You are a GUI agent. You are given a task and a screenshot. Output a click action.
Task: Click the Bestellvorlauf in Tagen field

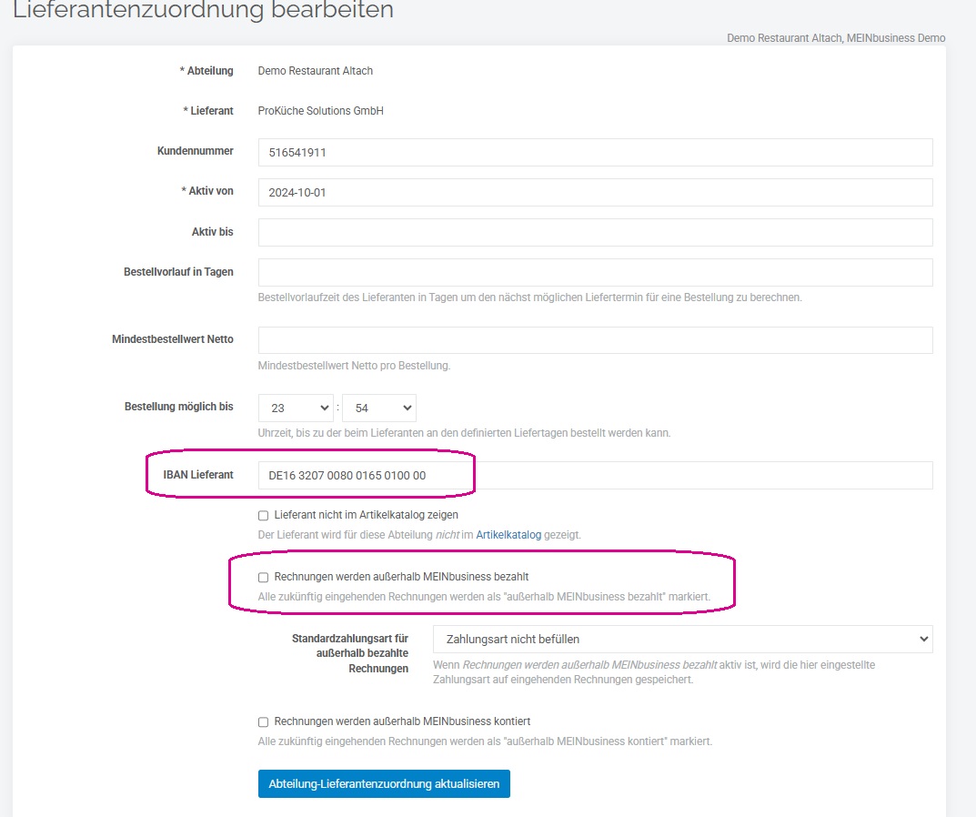tap(595, 272)
